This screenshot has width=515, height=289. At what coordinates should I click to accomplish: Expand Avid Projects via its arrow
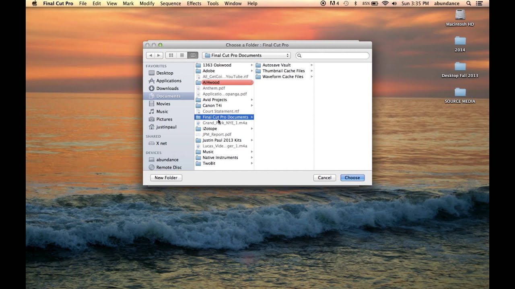(252, 100)
